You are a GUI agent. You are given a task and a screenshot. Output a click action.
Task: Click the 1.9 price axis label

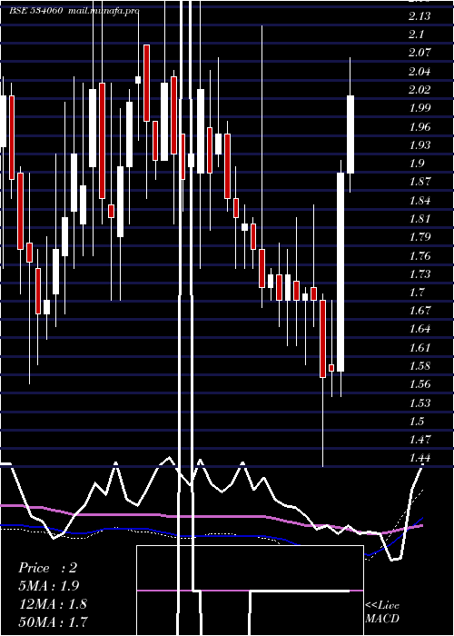(x=417, y=164)
